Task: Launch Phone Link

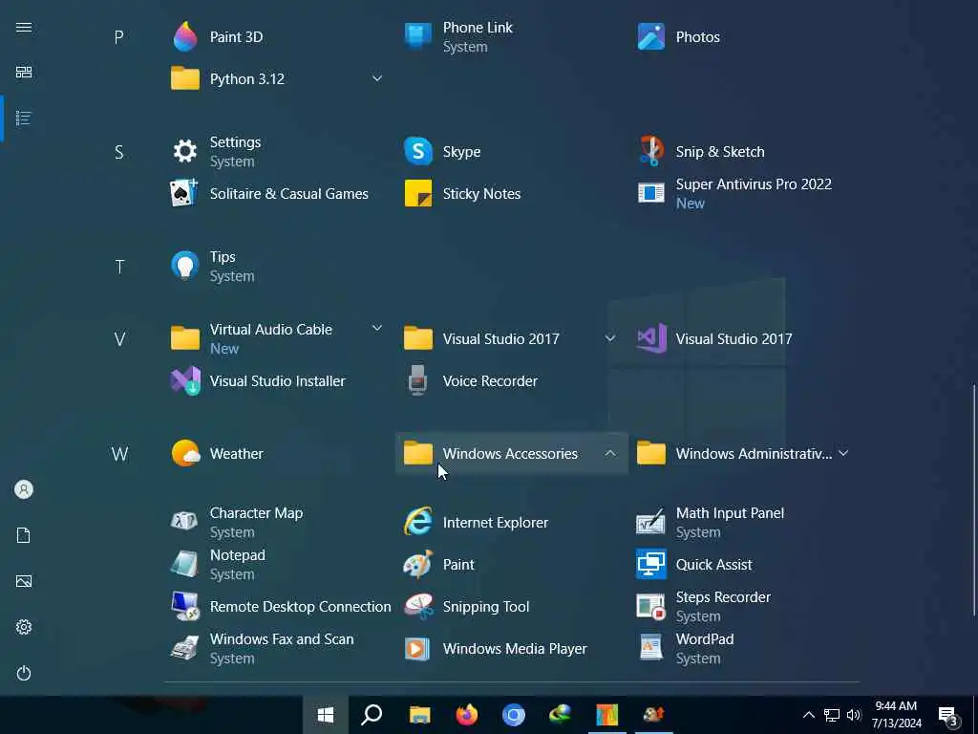Action: [x=458, y=37]
